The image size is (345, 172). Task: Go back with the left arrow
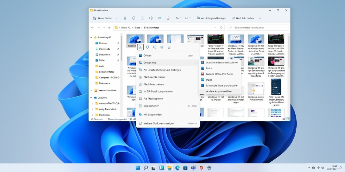[92, 28]
